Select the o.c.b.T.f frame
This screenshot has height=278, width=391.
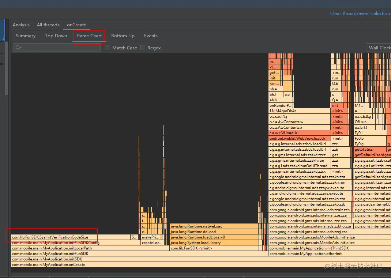(365, 127)
